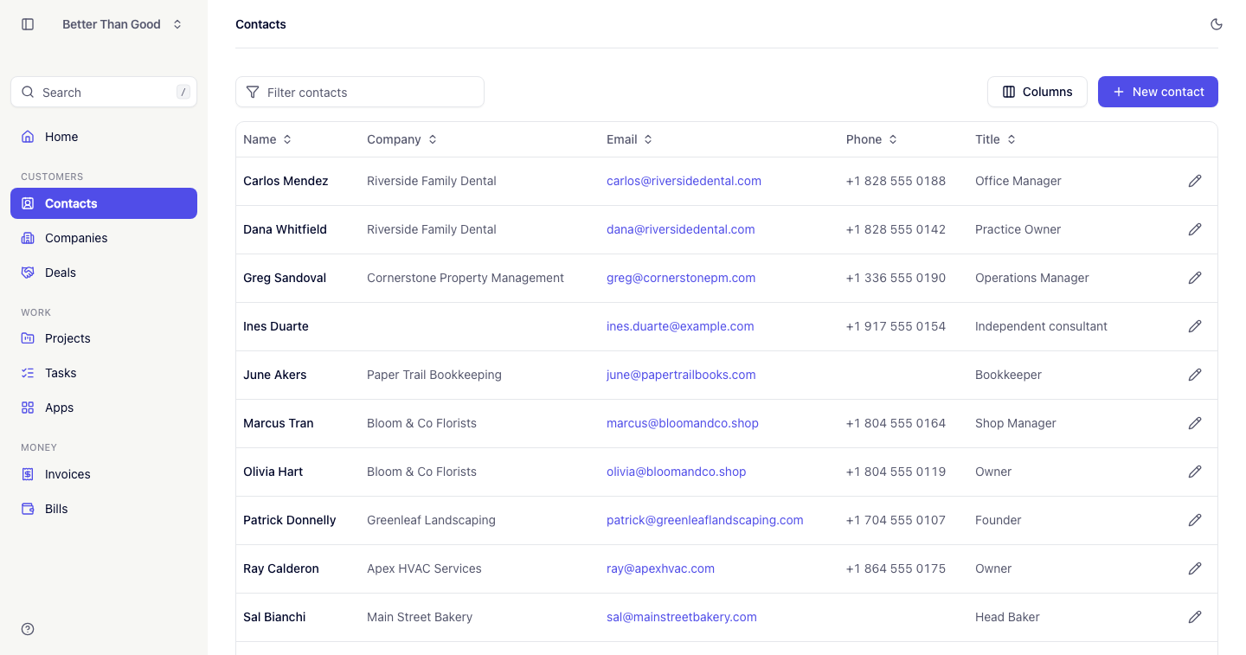The height and width of the screenshot is (655, 1246).
Task: Select 'Independent consultant' title cell
Action: click(x=1041, y=326)
